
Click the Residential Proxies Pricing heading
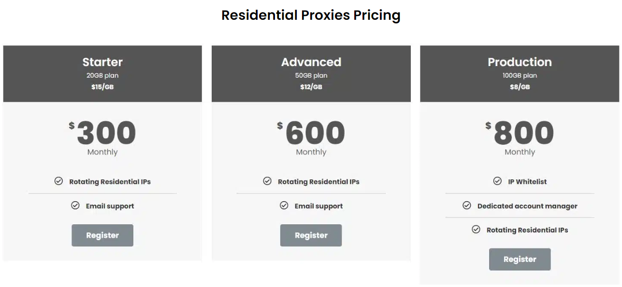[x=311, y=15]
